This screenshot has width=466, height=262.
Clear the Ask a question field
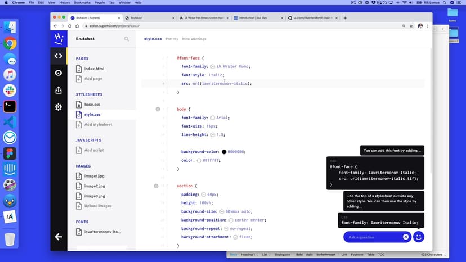pyautogui.click(x=405, y=237)
